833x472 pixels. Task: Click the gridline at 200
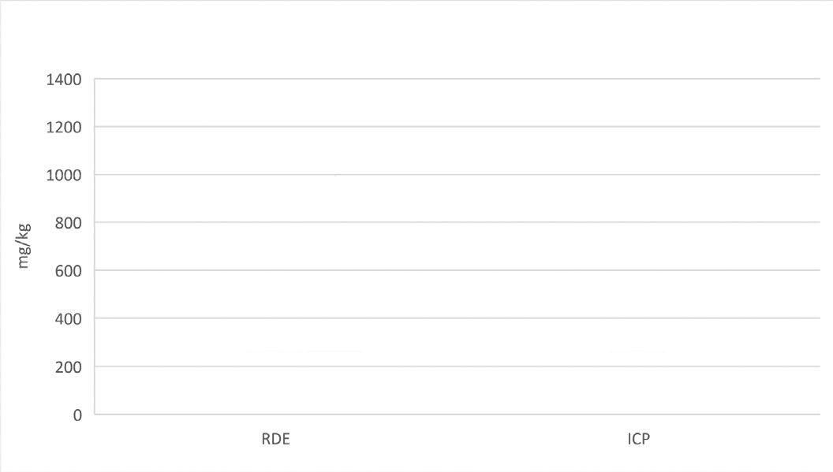tap(458, 366)
